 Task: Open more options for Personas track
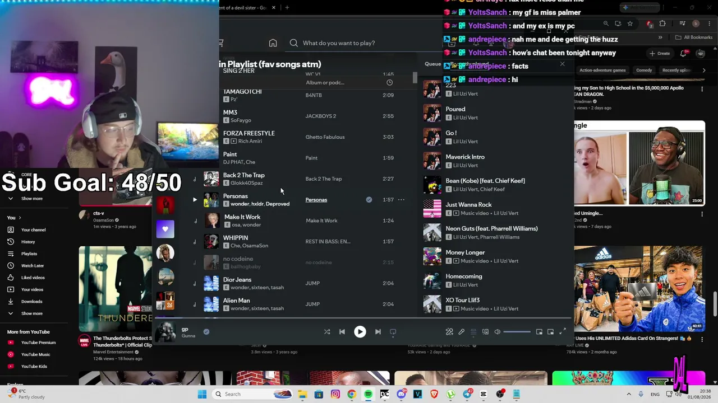pyautogui.click(x=401, y=200)
